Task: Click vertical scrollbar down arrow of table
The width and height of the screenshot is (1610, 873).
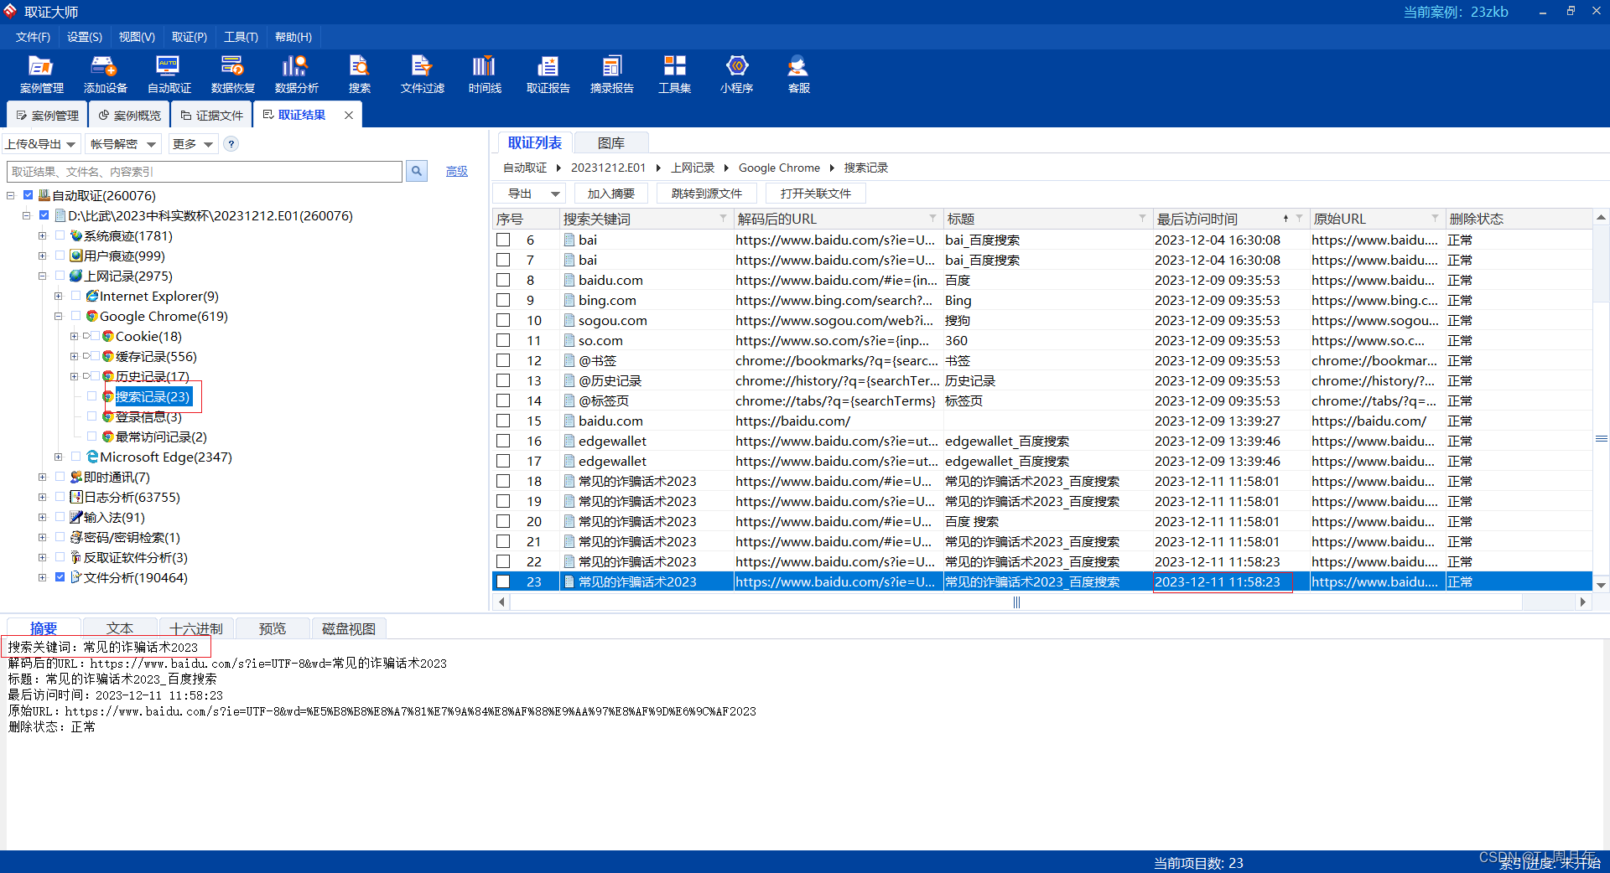Action: tap(1601, 585)
